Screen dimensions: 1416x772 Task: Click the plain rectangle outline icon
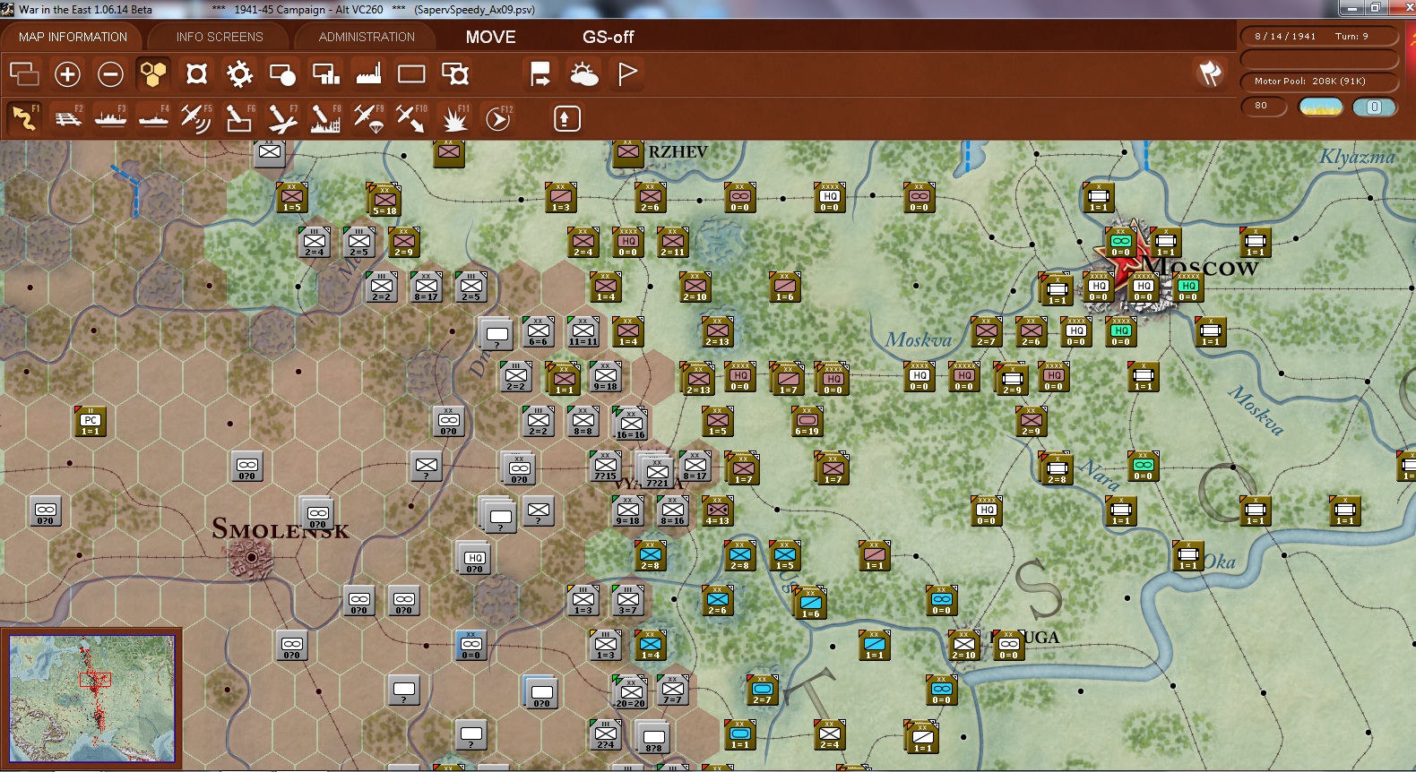pos(411,73)
